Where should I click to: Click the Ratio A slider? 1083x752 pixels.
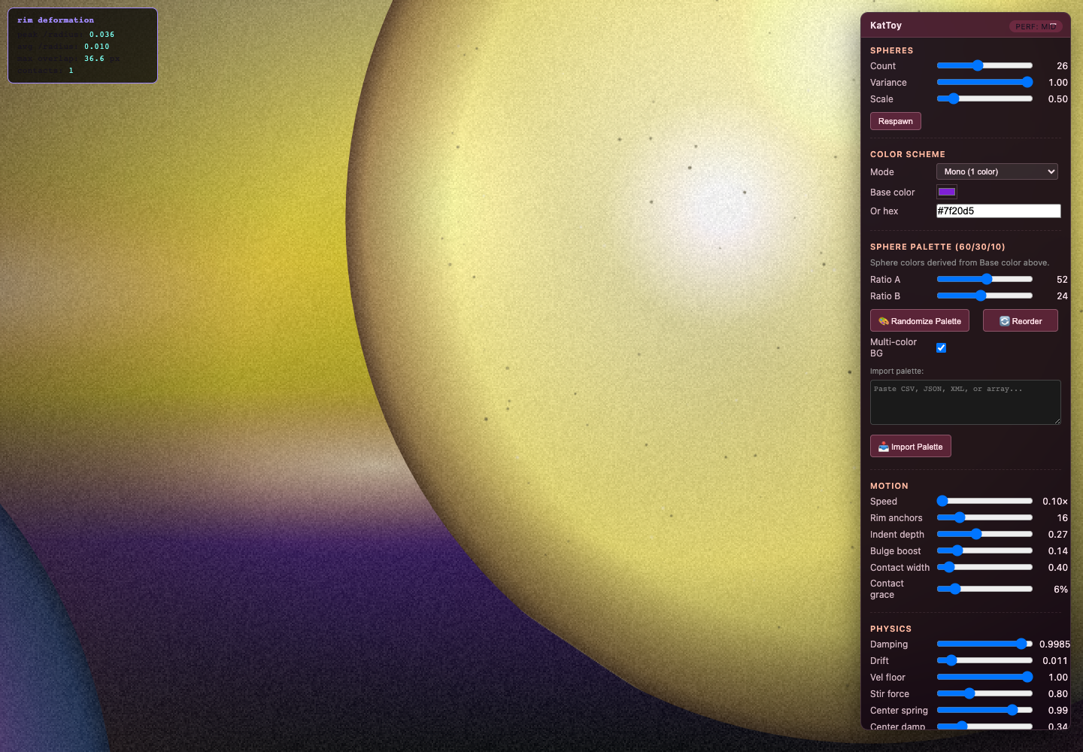[x=984, y=279]
